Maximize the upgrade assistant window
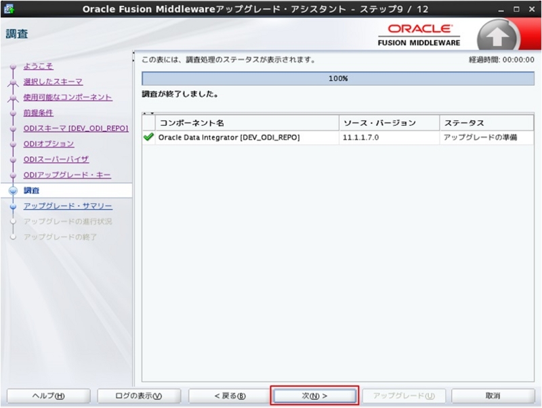This screenshot has width=542, height=408. [516, 9]
